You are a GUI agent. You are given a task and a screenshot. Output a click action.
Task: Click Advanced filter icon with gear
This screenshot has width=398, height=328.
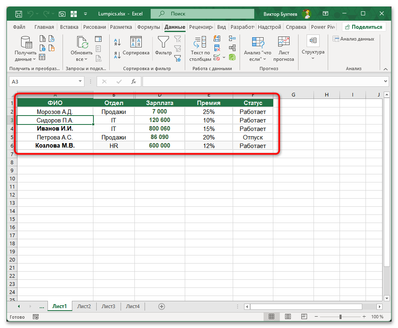(178, 58)
